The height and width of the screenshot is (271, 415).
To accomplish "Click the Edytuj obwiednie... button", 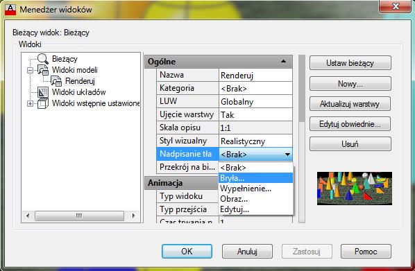I will [350, 124].
